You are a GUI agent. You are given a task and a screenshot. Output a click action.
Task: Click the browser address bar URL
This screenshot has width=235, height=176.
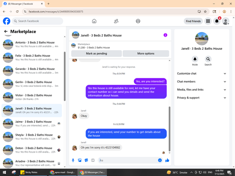coord(56,12)
